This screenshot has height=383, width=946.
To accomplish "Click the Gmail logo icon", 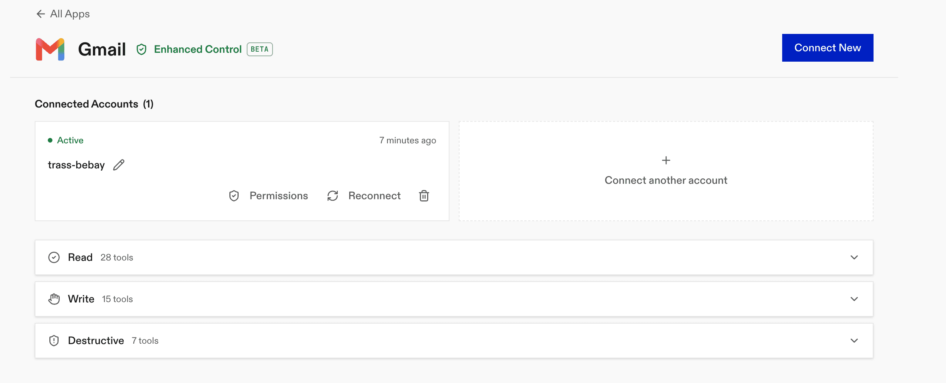I will pos(50,49).
